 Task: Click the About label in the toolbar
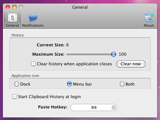(x=149, y=25)
